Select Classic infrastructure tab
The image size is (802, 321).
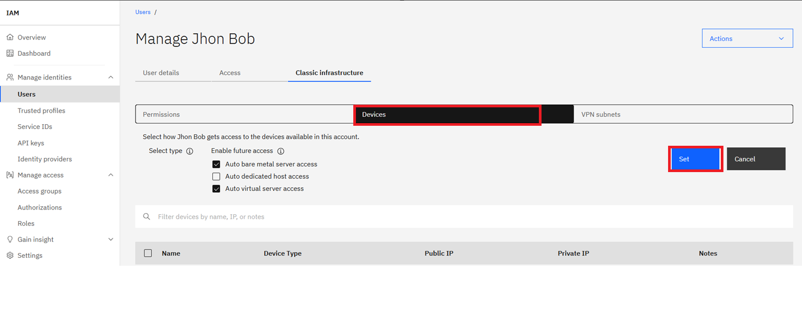click(x=329, y=73)
